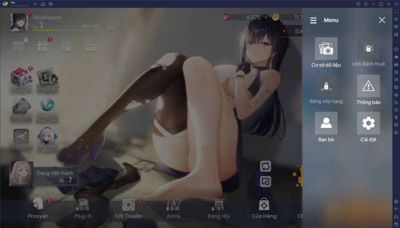Click the BlueStacks back arrow in title bar
This screenshot has width=400, height=228.
pyautogui.click(x=35, y=4)
